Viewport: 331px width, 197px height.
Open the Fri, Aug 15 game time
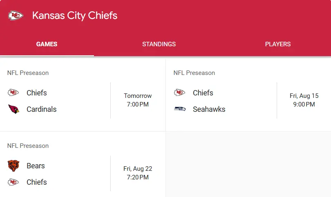[x=304, y=100]
